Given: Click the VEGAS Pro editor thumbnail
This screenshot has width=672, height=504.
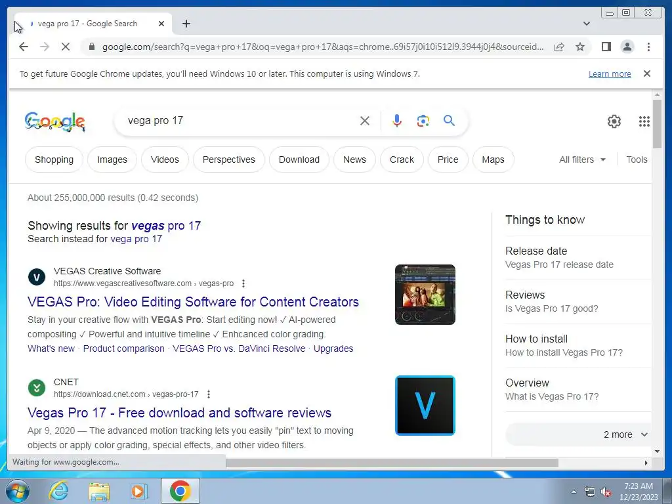Looking at the screenshot, I should 425,295.
